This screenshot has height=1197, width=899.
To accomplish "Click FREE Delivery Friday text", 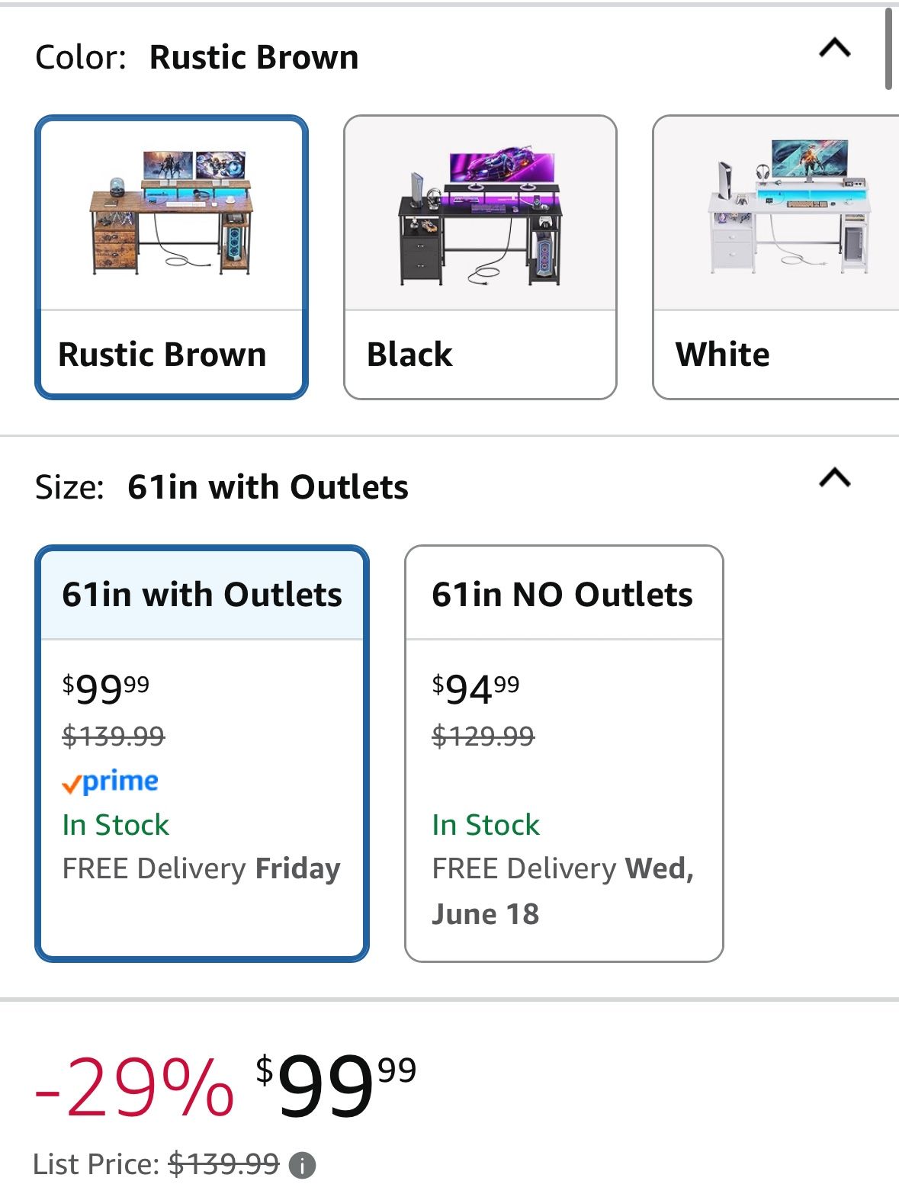I will point(201,868).
